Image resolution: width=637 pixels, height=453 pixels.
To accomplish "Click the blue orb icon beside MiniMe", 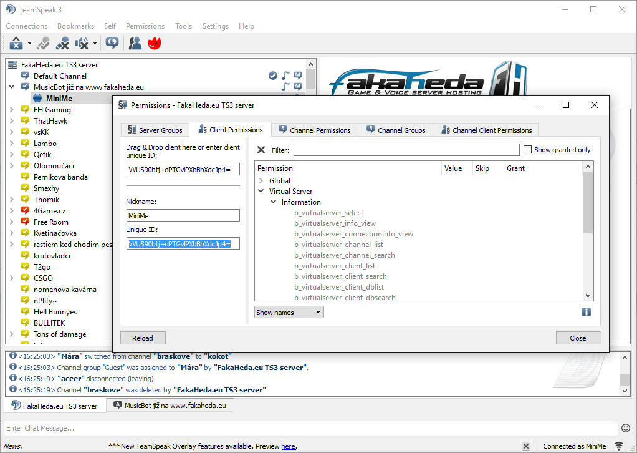I will [37, 98].
